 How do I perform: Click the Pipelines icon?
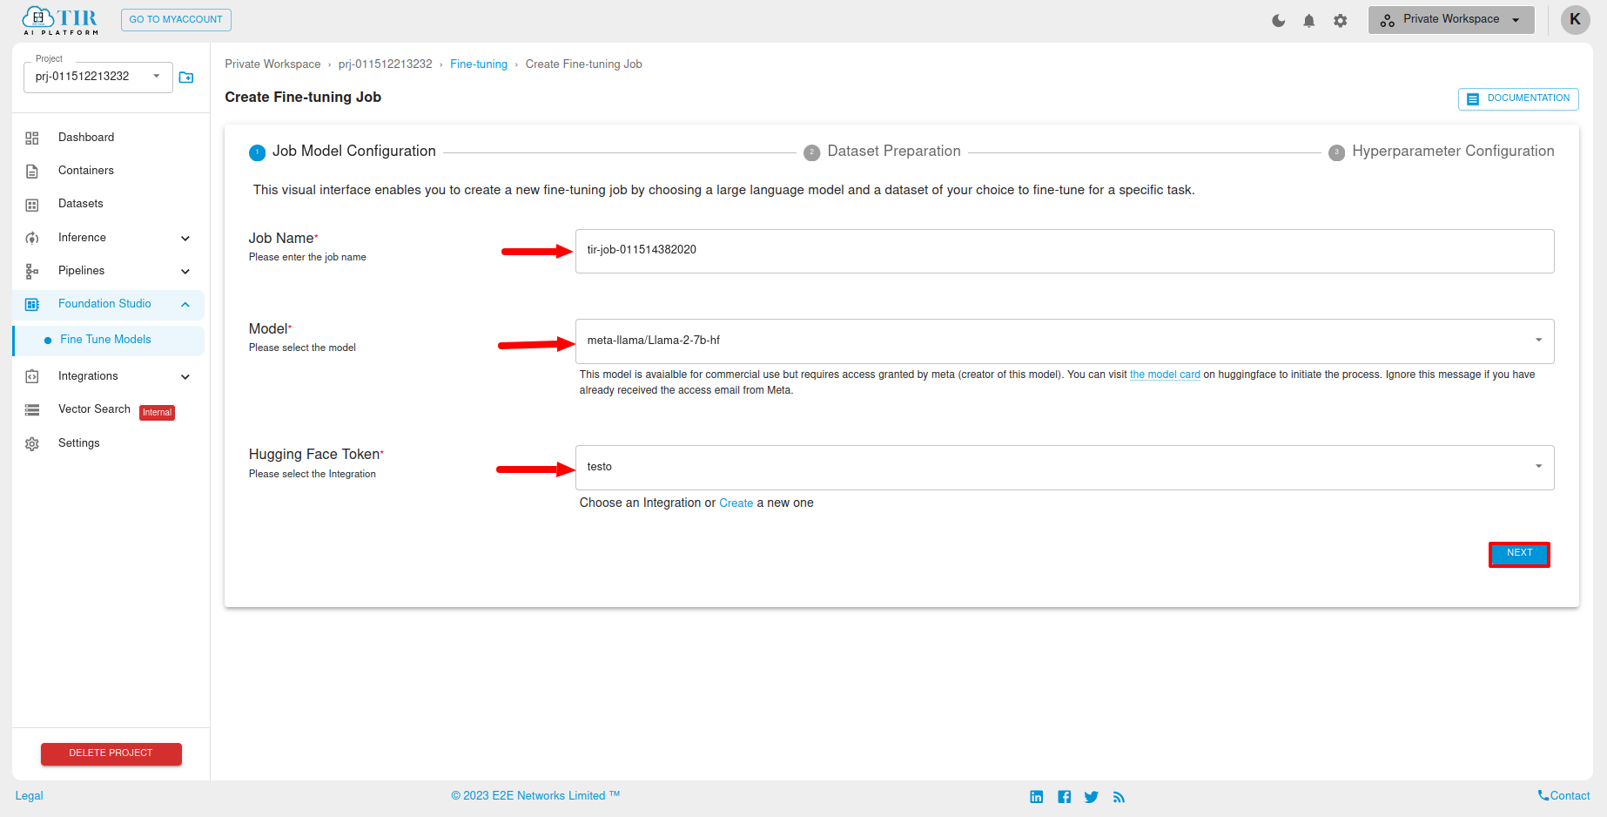click(x=32, y=271)
